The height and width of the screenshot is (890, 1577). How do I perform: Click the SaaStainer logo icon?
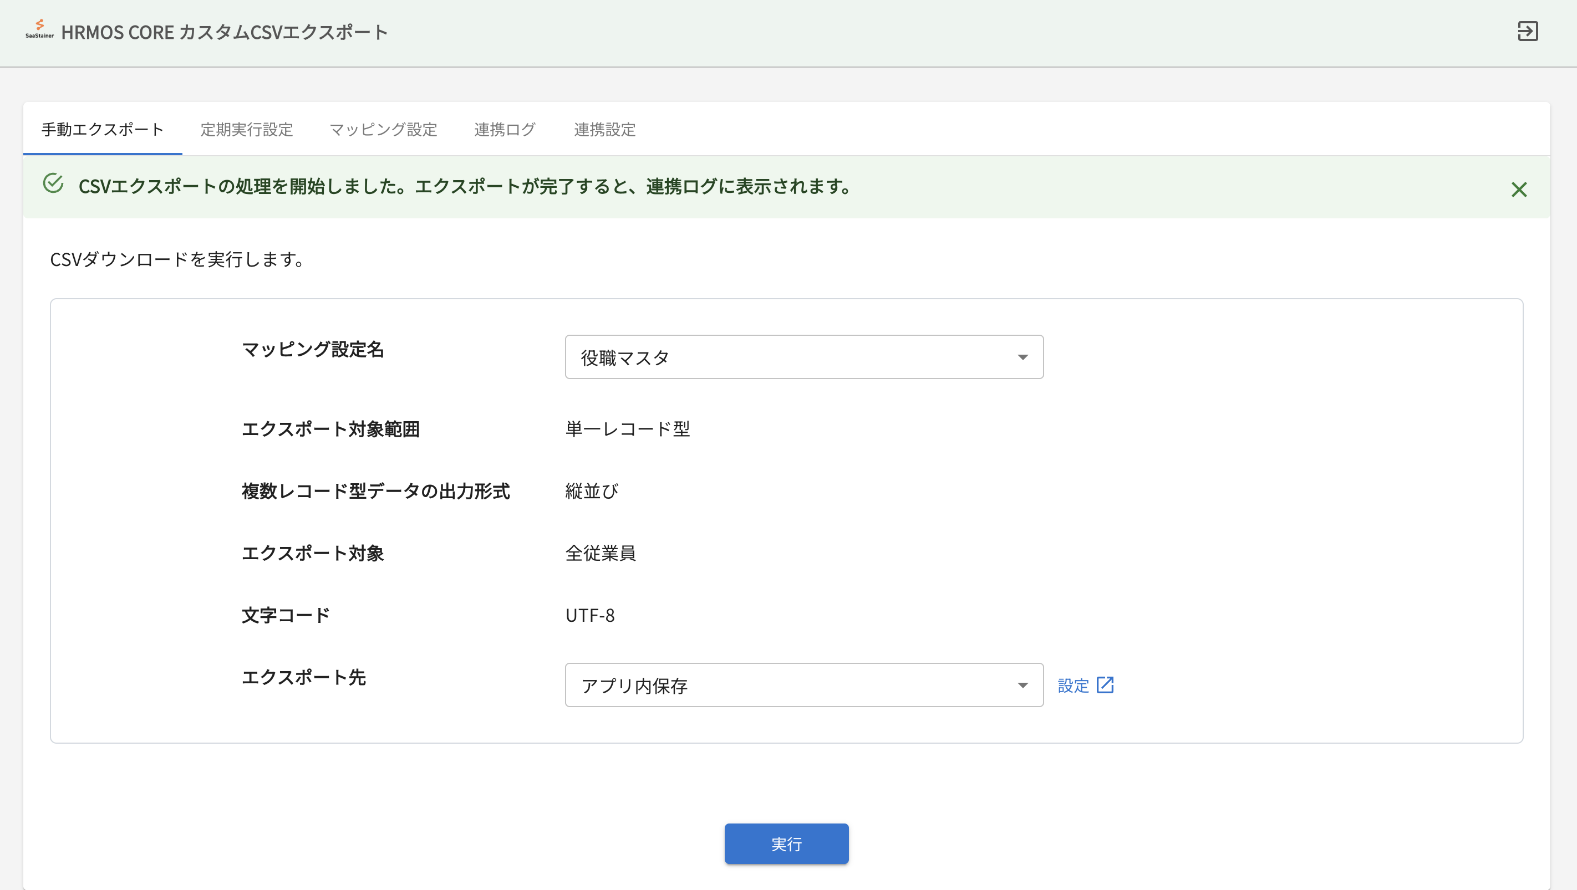tap(39, 29)
